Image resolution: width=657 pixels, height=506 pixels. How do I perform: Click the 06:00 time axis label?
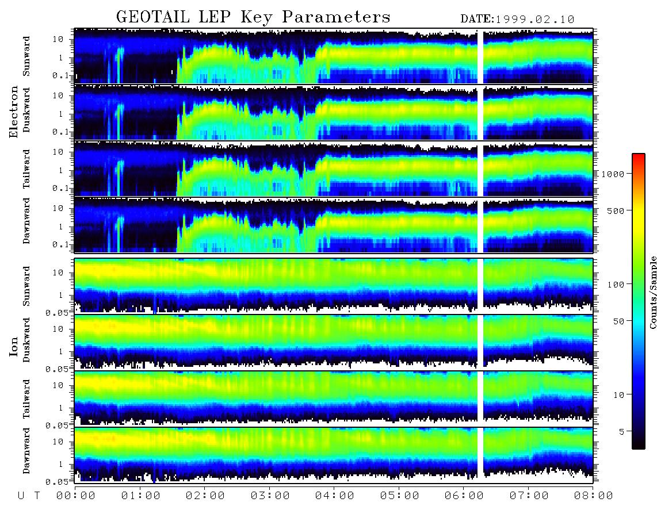pos(464,496)
